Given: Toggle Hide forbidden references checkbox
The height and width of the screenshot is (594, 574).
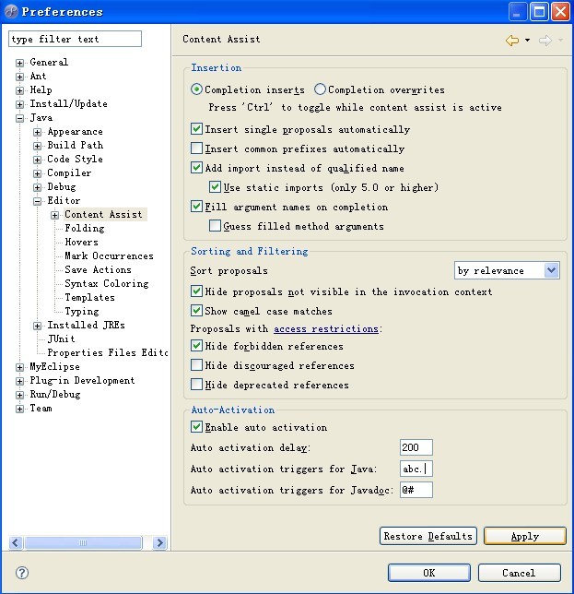Looking at the screenshot, I should pyautogui.click(x=196, y=346).
